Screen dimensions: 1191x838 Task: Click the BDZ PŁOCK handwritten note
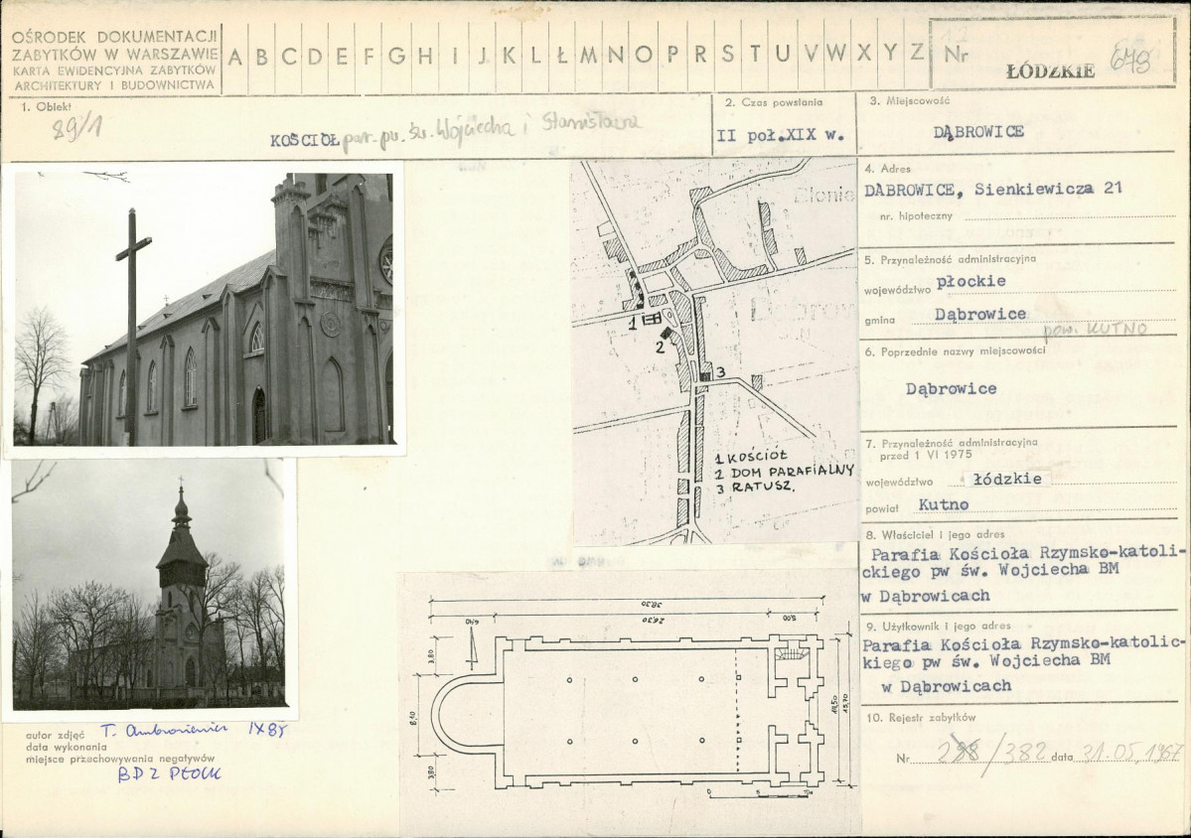169,774
